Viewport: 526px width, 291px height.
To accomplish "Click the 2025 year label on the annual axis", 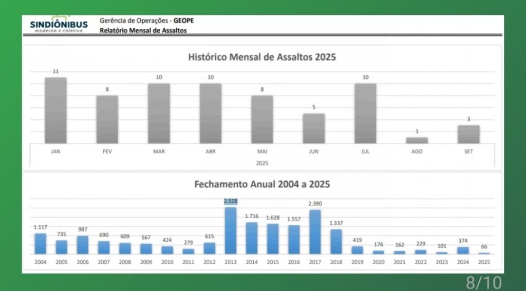I will 483,261.
